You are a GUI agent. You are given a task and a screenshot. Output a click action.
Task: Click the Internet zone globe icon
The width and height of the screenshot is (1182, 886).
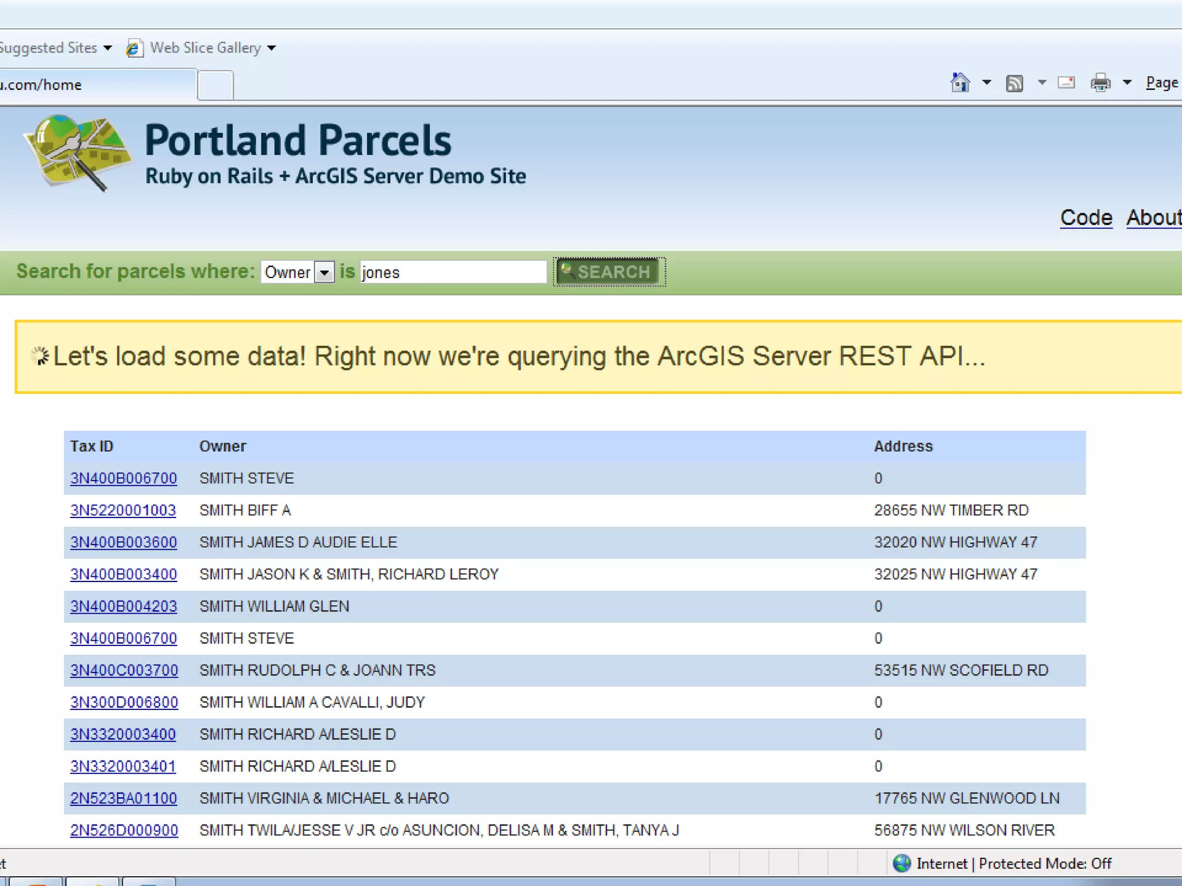[x=901, y=864]
